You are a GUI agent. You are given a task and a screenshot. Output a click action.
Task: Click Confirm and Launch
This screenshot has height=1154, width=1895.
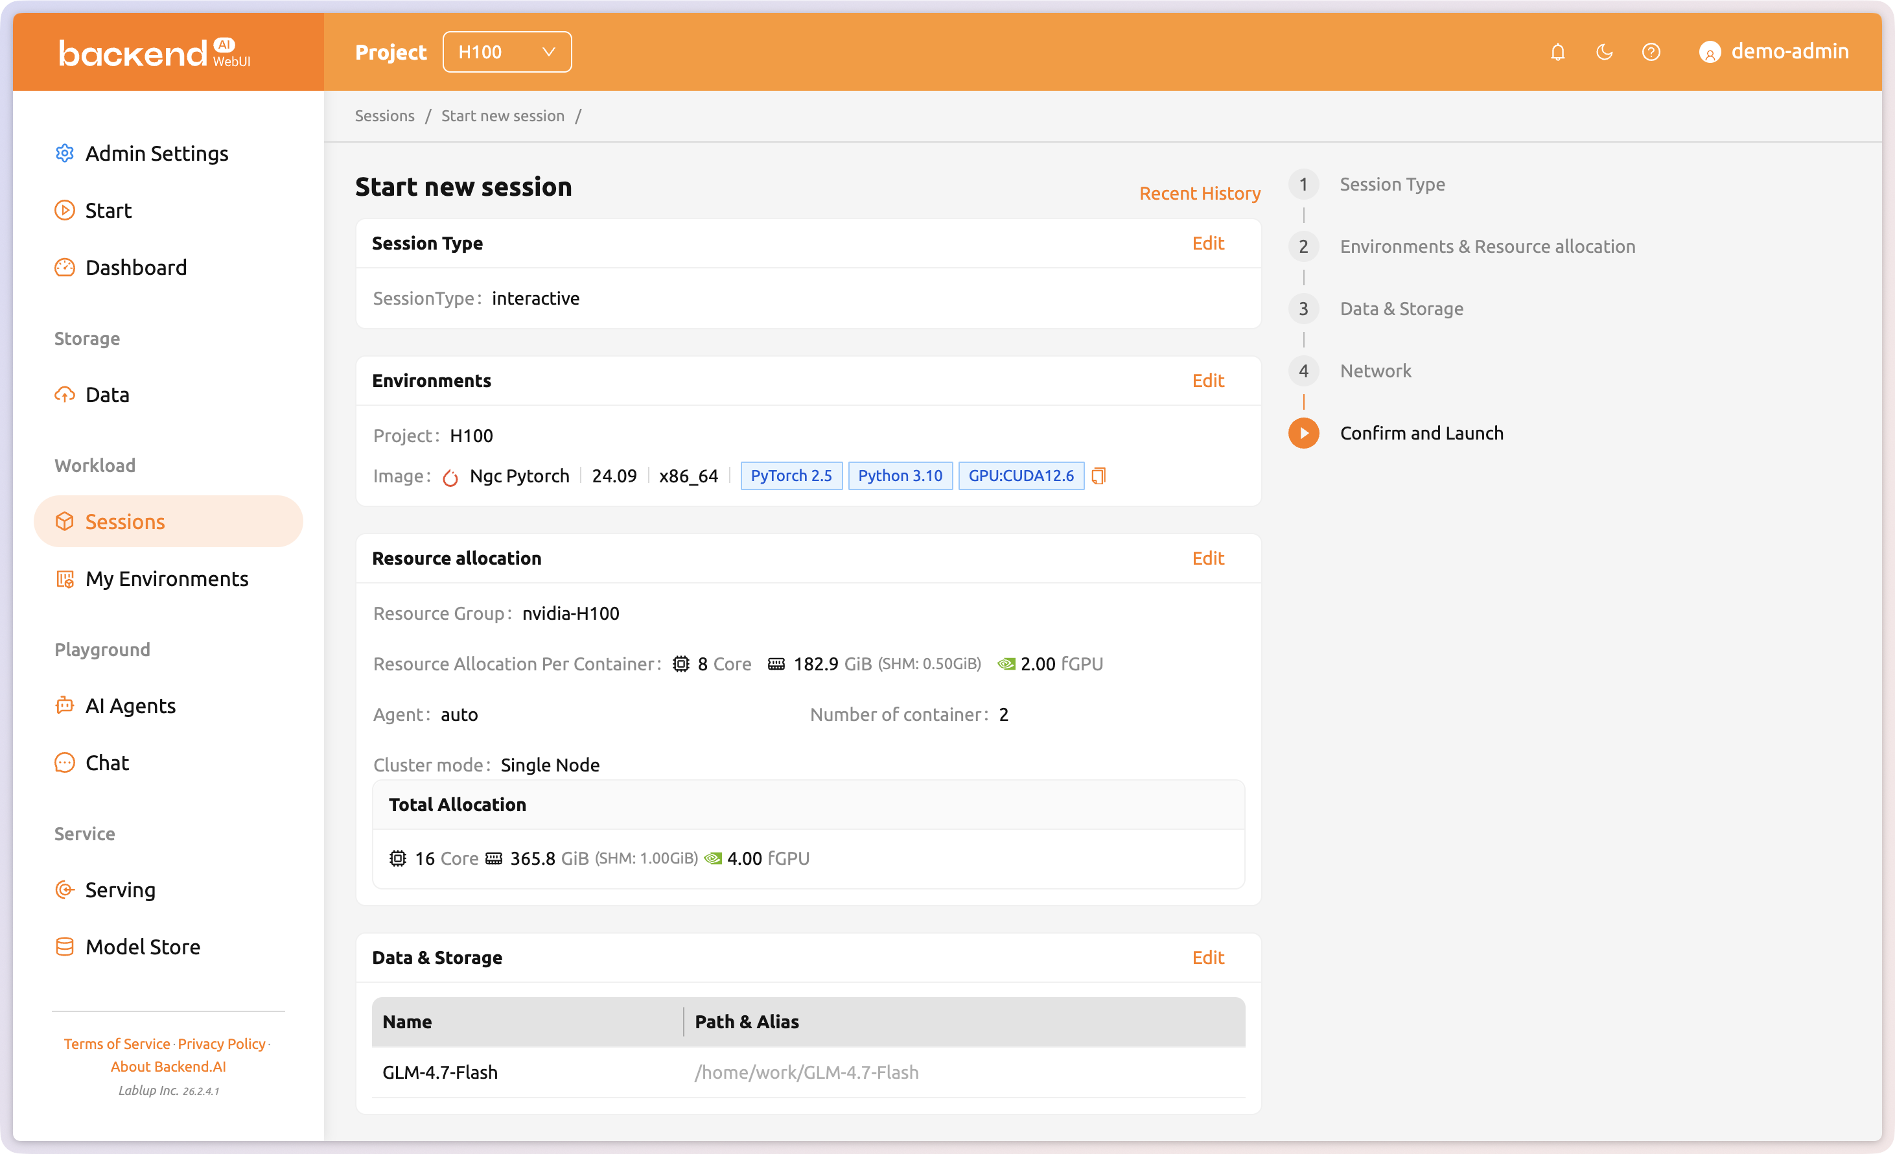[1421, 432]
